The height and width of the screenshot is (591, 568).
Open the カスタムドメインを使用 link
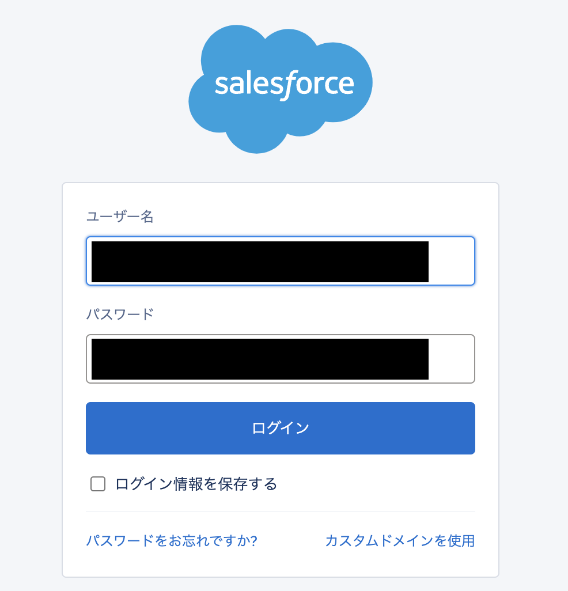coord(400,541)
